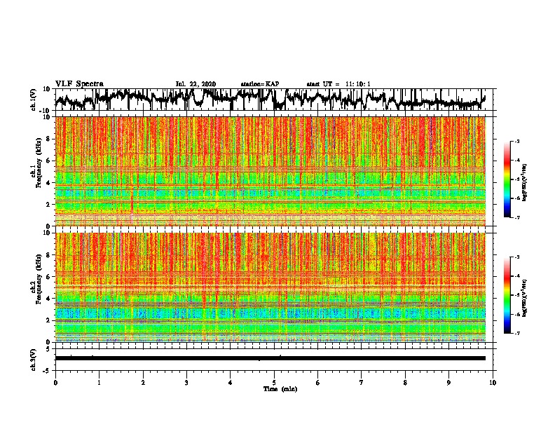Image resolution: width=555 pixels, height=429 pixels.
Task: Click the ch.1(V) axis label
Action: (x=34, y=100)
